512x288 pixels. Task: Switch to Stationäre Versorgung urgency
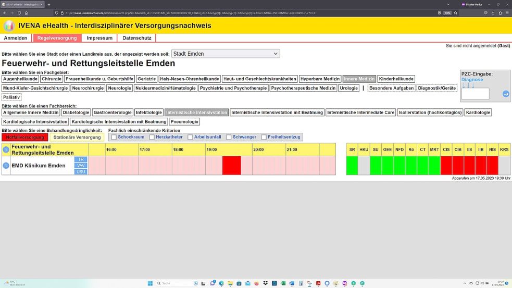(x=77, y=137)
